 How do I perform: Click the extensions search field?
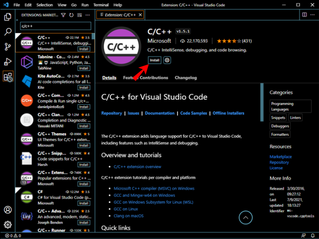coord(55,26)
